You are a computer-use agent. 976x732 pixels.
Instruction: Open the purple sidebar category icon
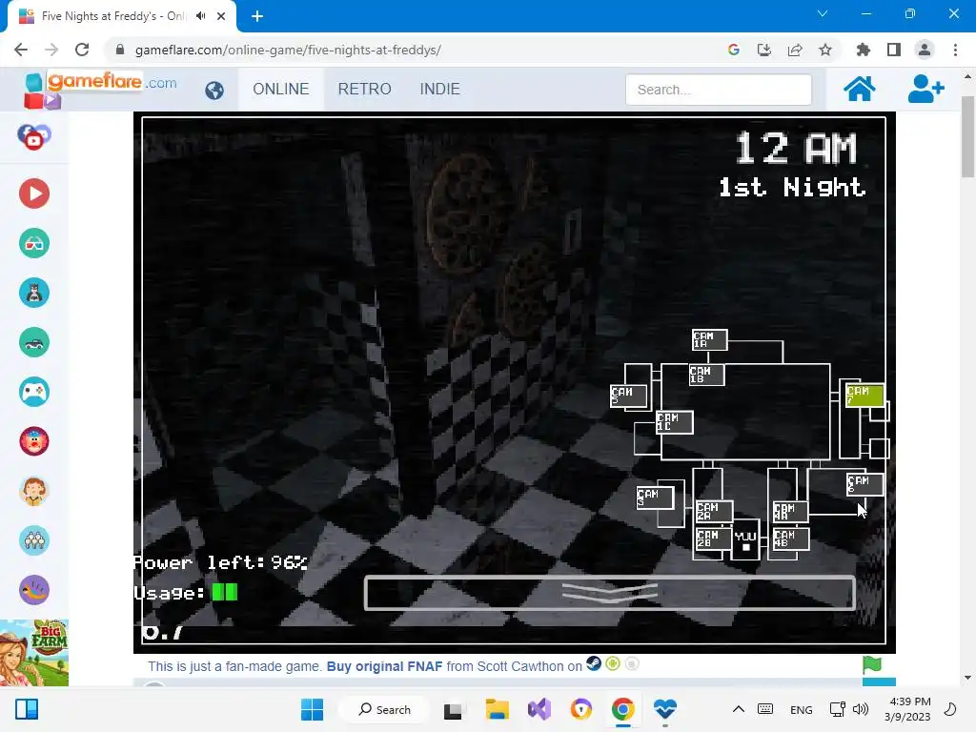[x=34, y=590]
